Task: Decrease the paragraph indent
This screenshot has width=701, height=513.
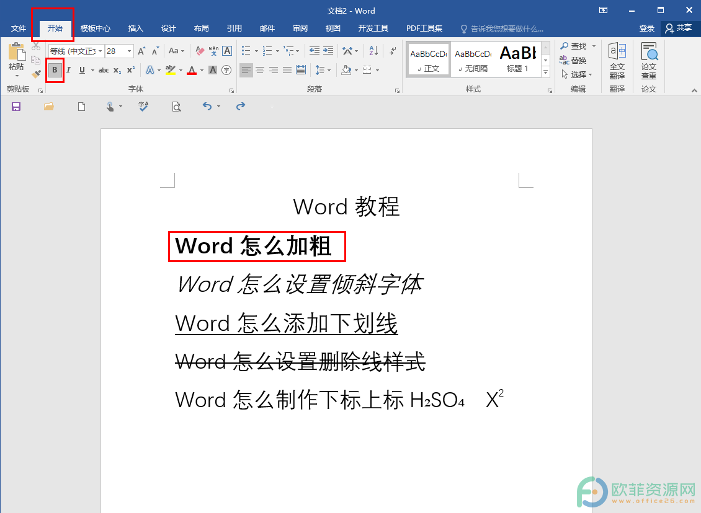Action: click(x=315, y=51)
